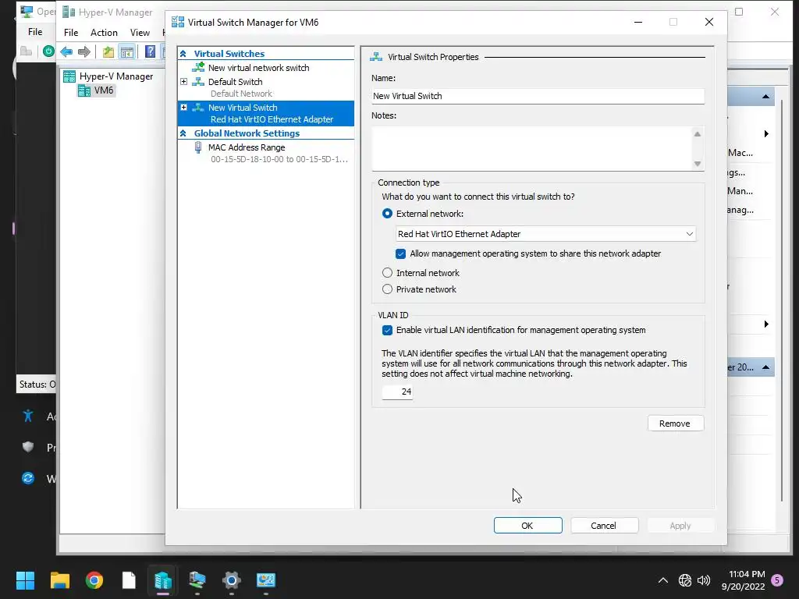Click Control Panel style taskbar icon
Screen dimensions: 799x599
(266, 580)
